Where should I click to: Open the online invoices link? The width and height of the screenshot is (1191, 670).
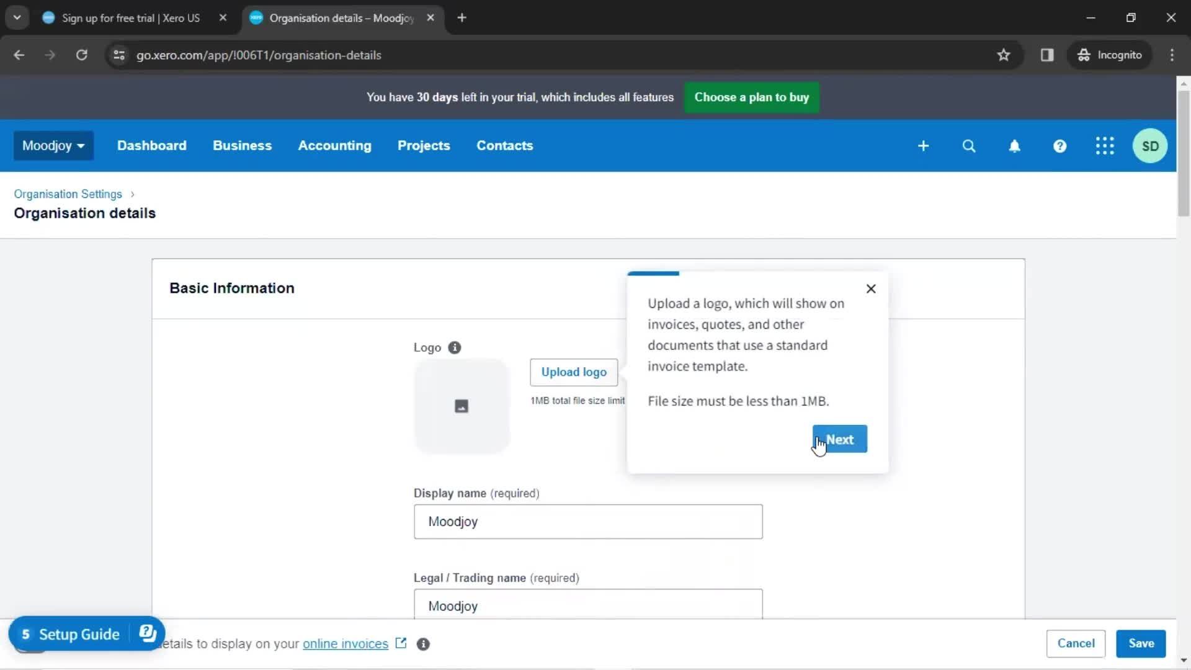pos(346,644)
